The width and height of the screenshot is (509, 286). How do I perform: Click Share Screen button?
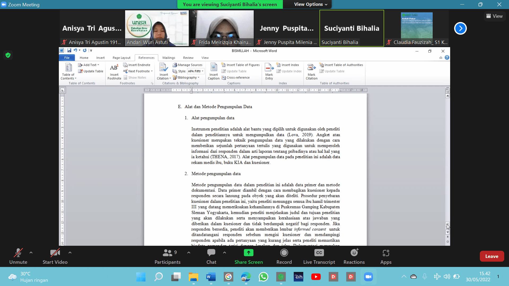point(249,256)
